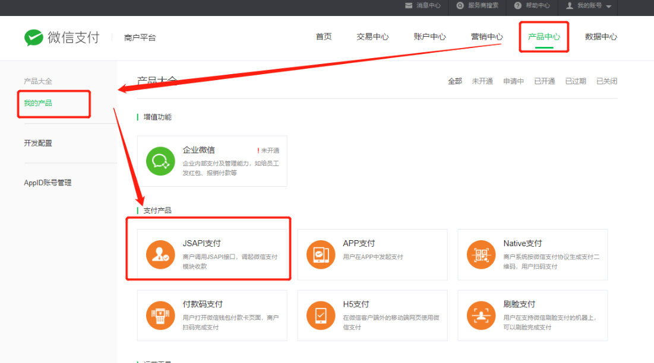654x363 pixels.
Task: Open 开发配置 in the sidebar
Action: point(38,143)
